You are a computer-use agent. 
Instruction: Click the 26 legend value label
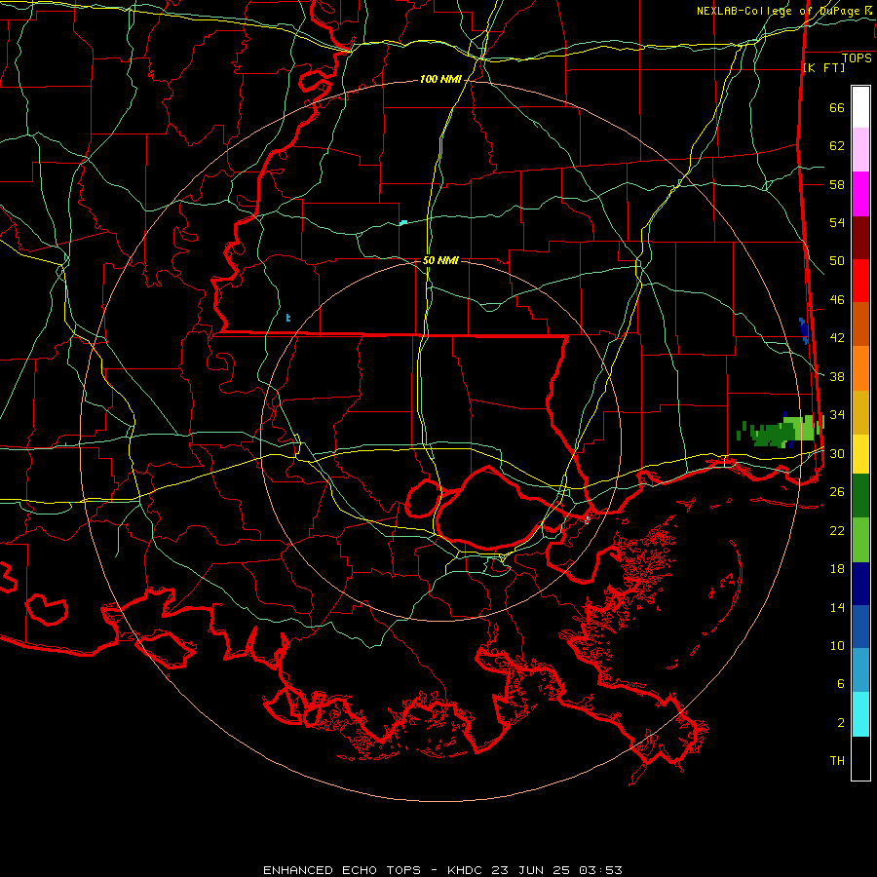(837, 492)
